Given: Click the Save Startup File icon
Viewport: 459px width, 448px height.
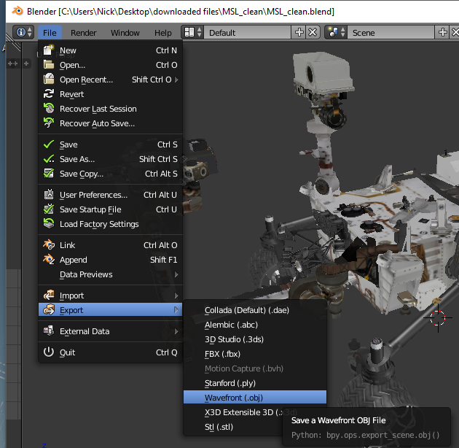Looking at the screenshot, I should 49,209.
